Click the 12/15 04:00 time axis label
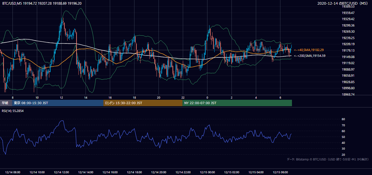The height and width of the screenshot is (175, 372). (x=256, y=172)
